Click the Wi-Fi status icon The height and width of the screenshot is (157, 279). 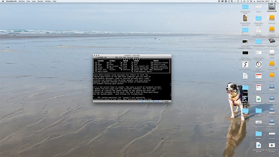point(248,1)
